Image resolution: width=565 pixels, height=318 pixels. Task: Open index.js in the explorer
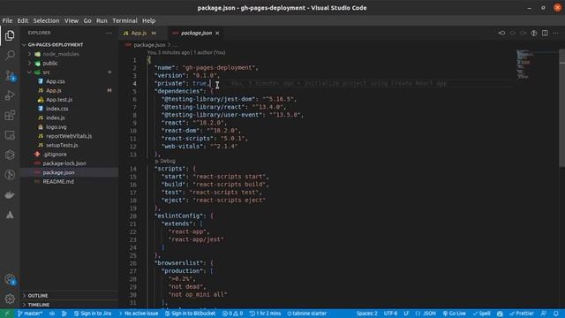[x=56, y=117]
